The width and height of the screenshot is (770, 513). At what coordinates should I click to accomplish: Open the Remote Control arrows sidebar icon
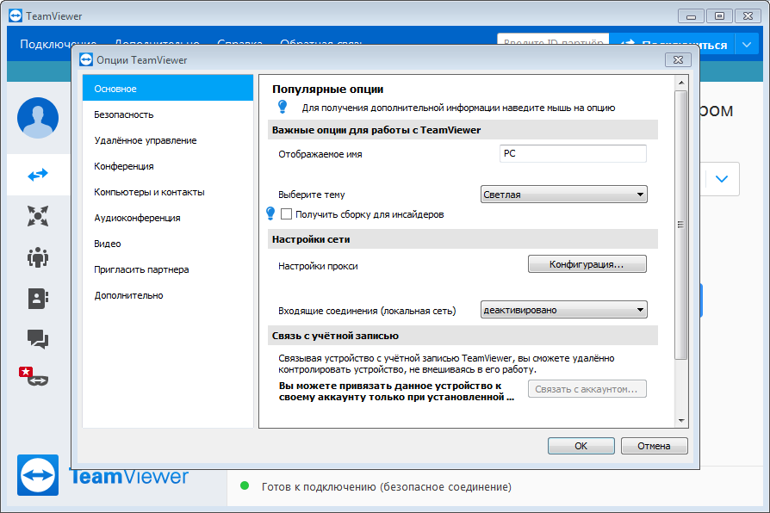click(x=38, y=175)
